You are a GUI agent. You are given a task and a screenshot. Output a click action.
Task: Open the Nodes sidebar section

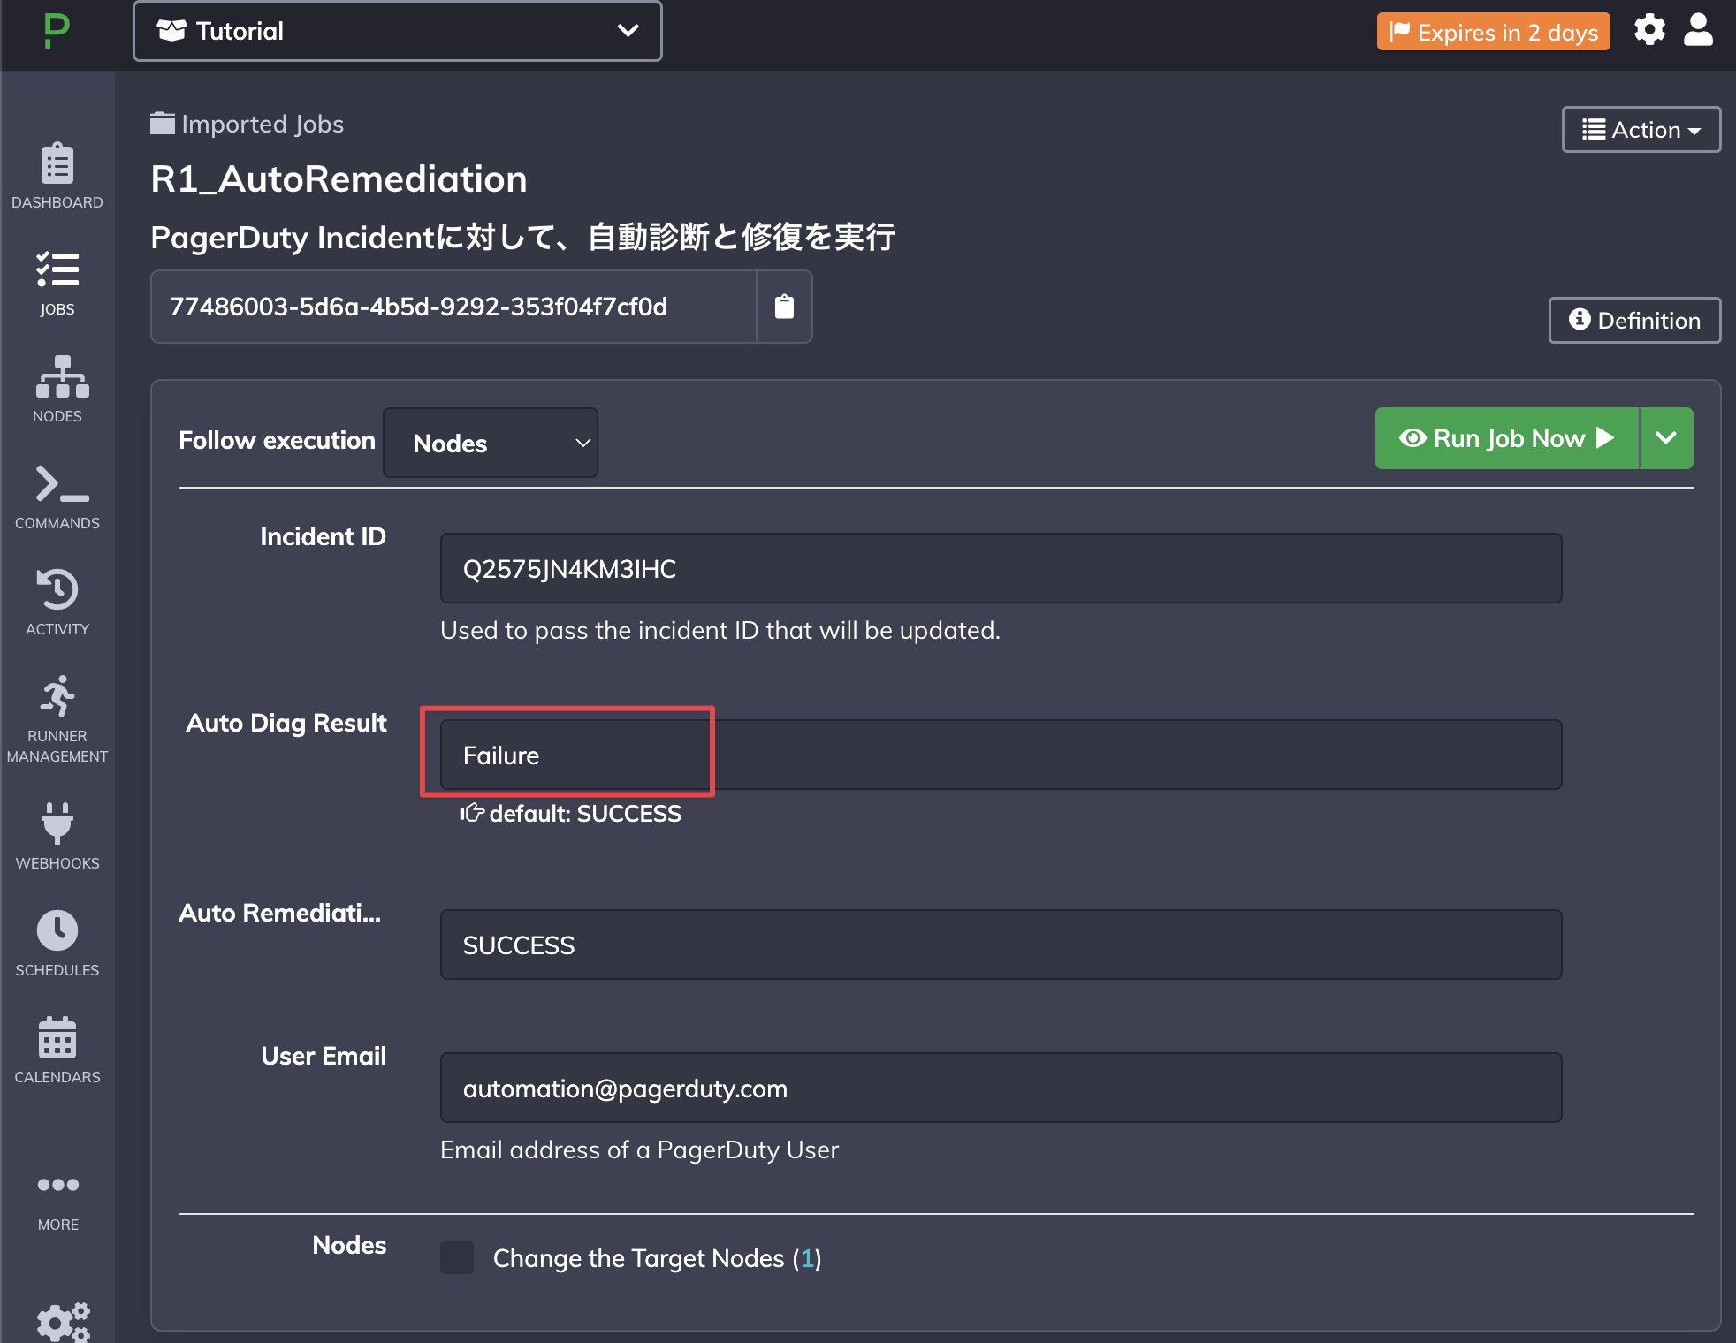pos(57,390)
